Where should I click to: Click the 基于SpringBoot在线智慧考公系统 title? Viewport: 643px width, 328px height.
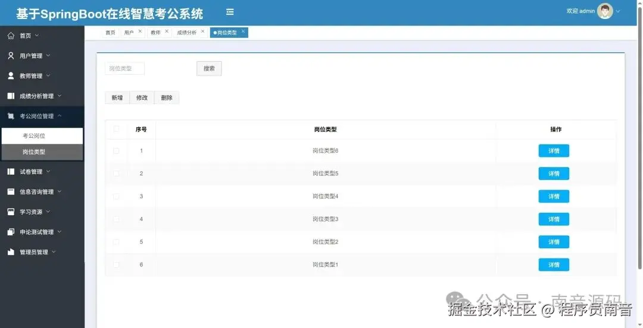pos(110,14)
